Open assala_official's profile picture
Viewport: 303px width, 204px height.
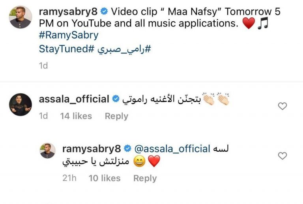pos(21,104)
